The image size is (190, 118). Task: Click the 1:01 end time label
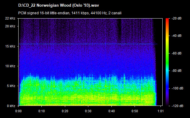pyautogui.click(x=160, y=111)
